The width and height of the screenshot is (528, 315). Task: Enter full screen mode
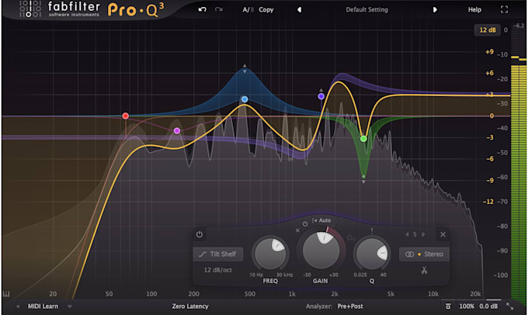click(x=505, y=10)
